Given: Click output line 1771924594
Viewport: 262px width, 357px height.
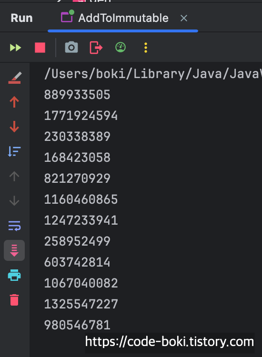Looking at the screenshot, I should click(81, 116).
